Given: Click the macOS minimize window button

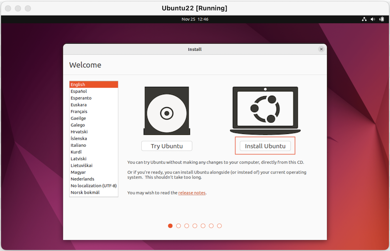Looking at the screenshot, I should [x=18, y=8].
